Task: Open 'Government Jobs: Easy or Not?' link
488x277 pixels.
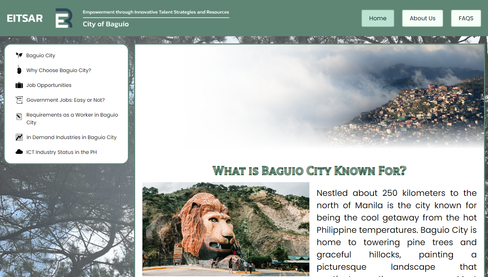Action: click(66, 100)
